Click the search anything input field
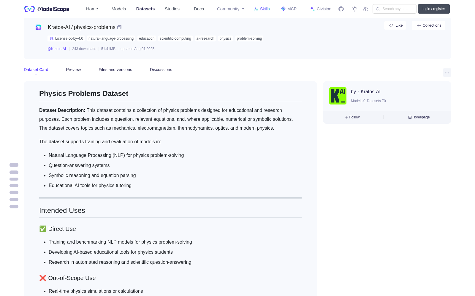This screenshot has width=475, height=296. [394, 9]
